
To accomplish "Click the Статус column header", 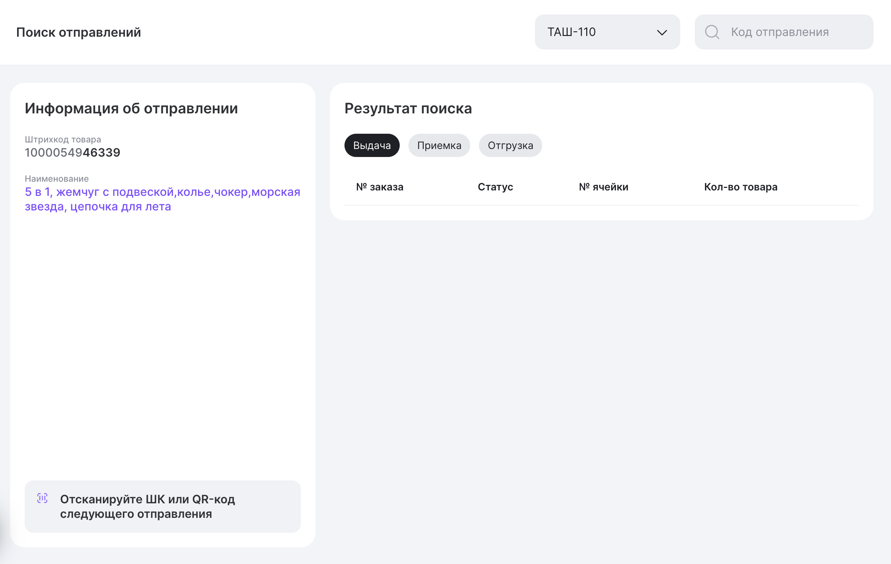I will pyautogui.click(x=495, y=187).
